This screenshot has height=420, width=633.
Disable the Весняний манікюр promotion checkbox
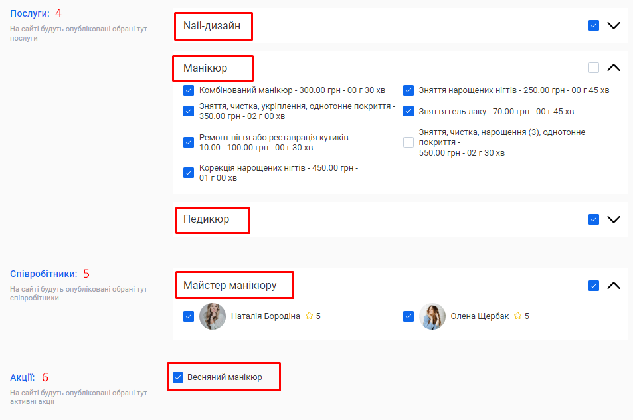click(x=178, y=377)
